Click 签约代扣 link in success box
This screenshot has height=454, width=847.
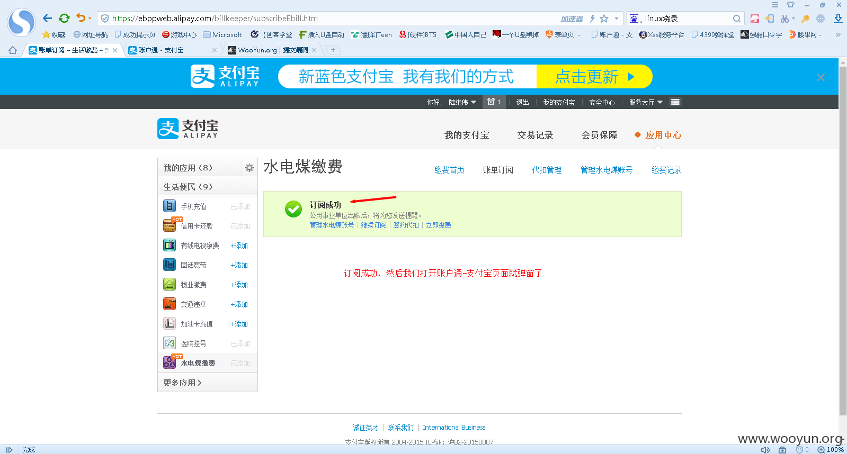406,225
